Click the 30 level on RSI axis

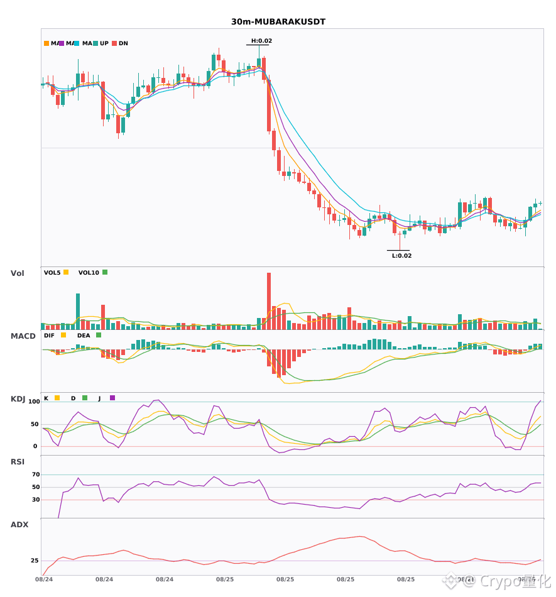(36, 500)
